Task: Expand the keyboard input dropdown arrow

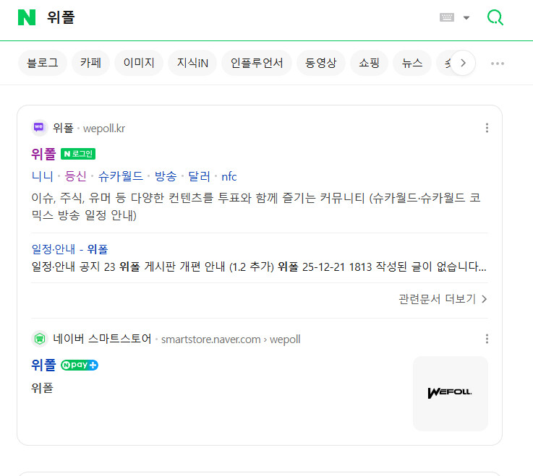Action: coord(466,18)
